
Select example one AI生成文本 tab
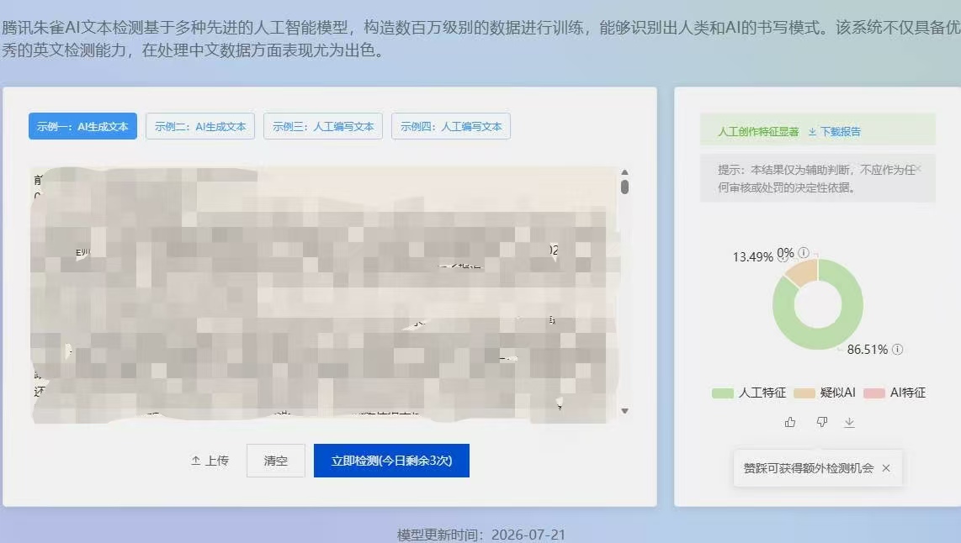pos(82,126)
